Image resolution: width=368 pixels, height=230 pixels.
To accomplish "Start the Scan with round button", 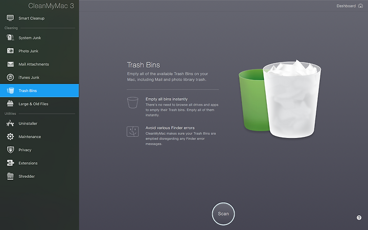I will [223, 214].
